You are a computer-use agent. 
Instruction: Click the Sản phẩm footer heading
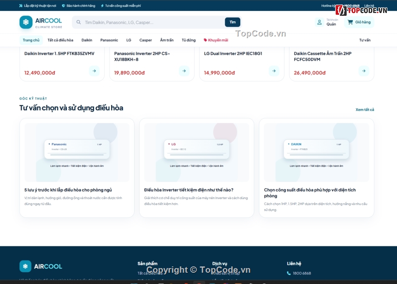coord(148,264)
